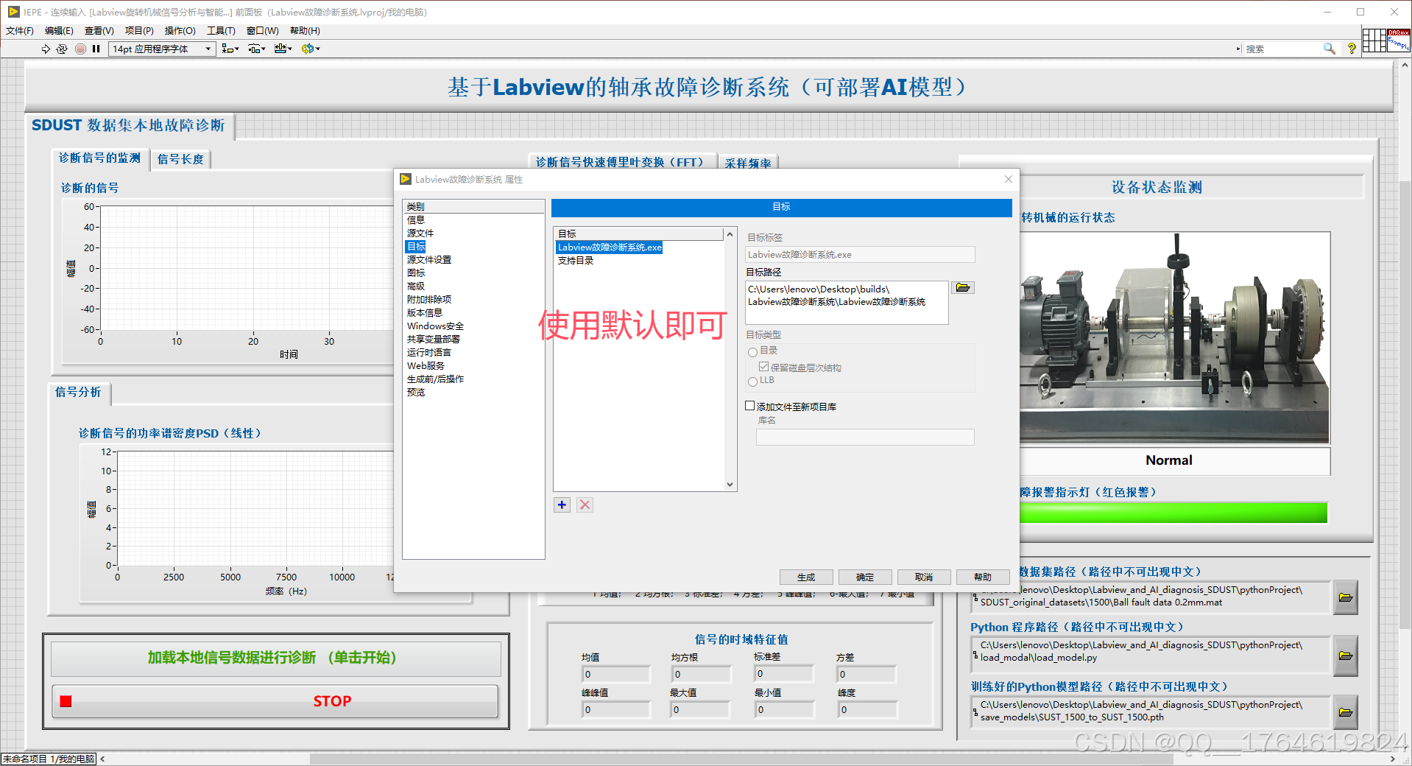
Task: Click the LabVIEW logo in properties dialog title
Action: click(406, 179)
